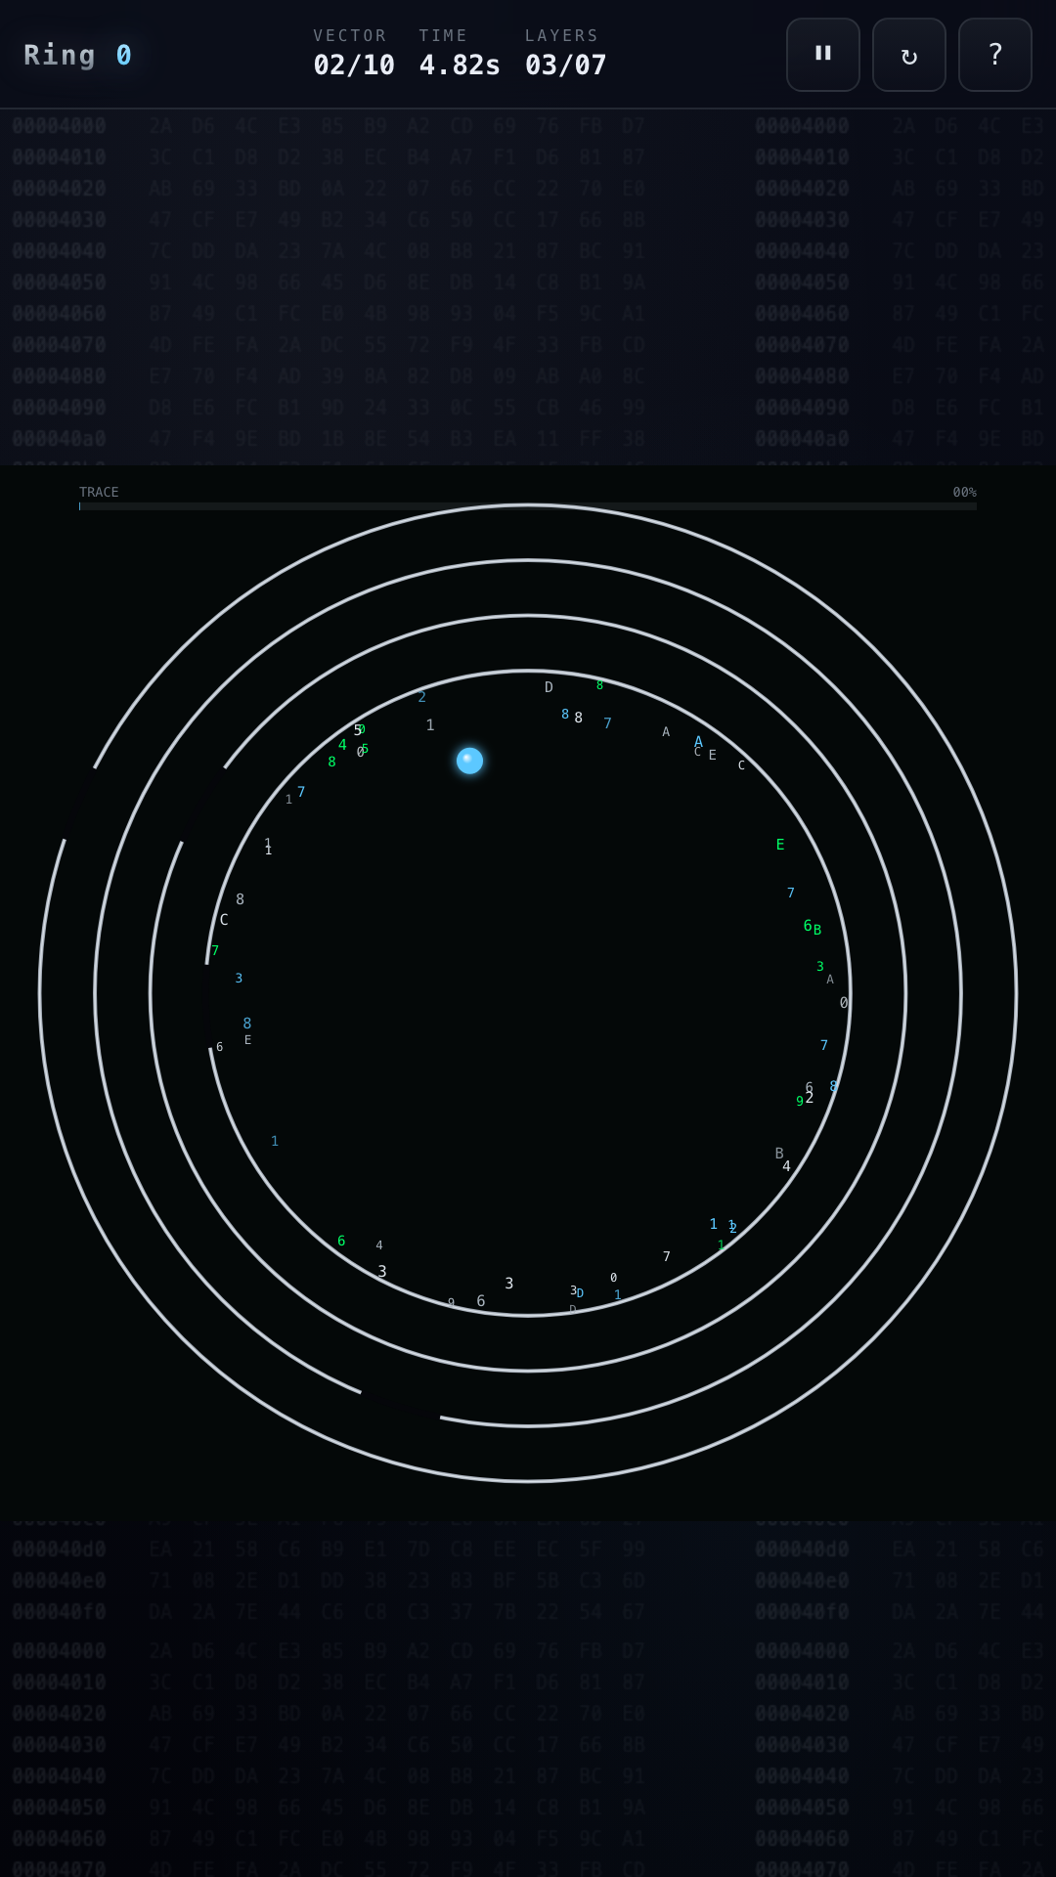Click the VECTOR value 02/10
The height and width of the screenshot is (1877, 1056).
coord(354,65)
